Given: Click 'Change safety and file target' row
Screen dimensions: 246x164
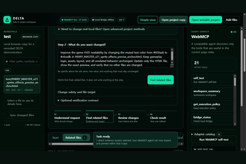Looking at the screenshot, I should [116, 92].
